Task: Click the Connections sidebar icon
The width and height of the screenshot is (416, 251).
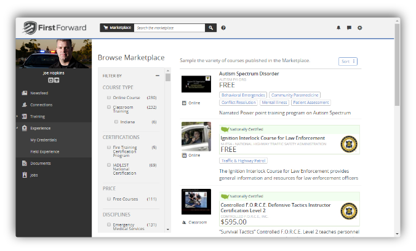Action: [25, 105]
